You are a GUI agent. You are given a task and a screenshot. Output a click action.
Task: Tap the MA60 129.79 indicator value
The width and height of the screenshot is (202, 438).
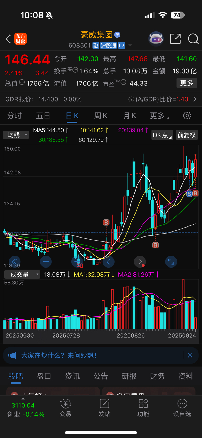[94, 140]
